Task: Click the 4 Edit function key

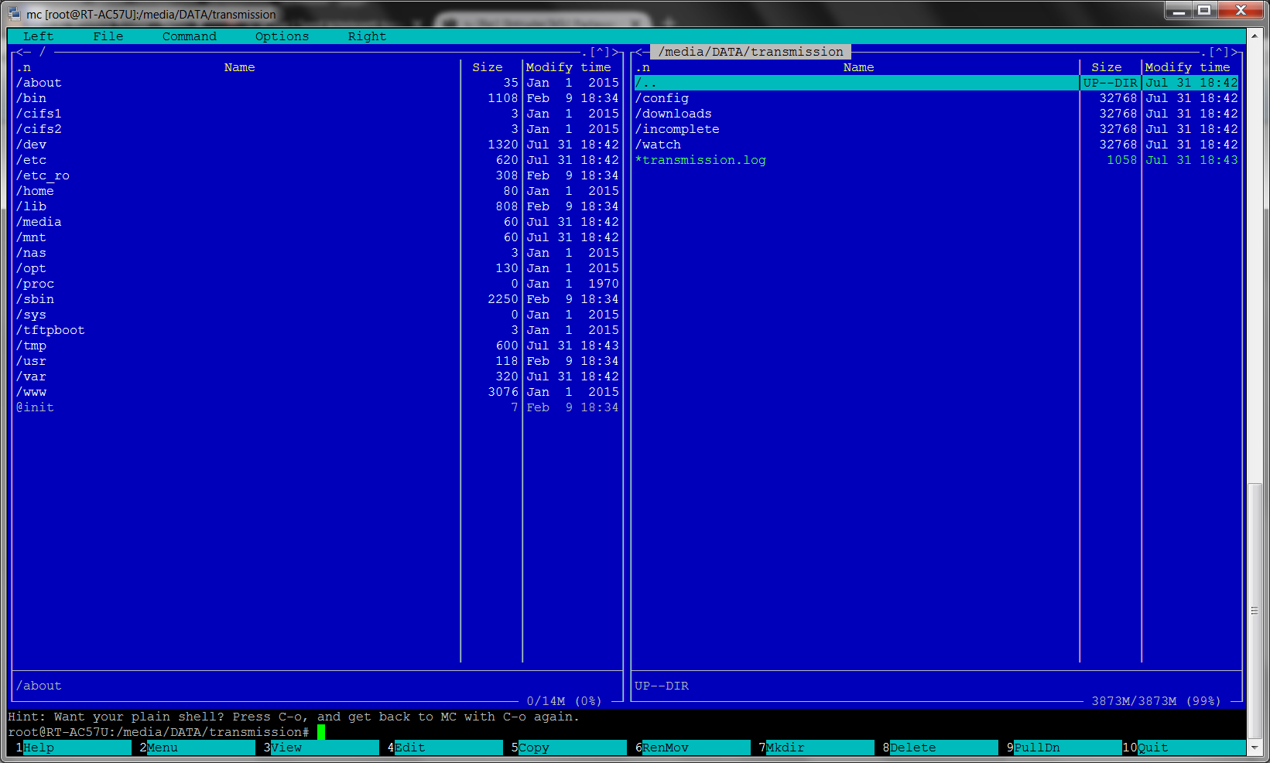Action: pos(445,748)
